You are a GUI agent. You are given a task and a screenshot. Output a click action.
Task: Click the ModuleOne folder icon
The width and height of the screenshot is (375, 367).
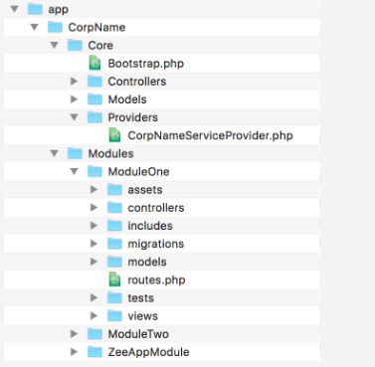tap(94, 171)
